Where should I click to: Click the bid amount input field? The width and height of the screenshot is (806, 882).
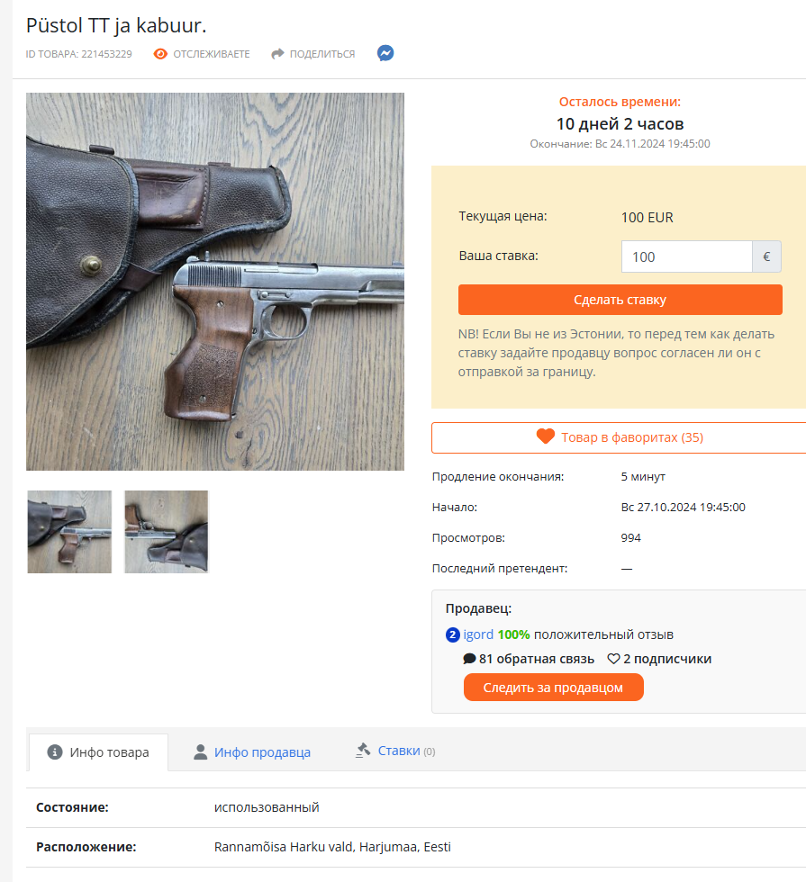pyautogui.click(x=686, y=256)
